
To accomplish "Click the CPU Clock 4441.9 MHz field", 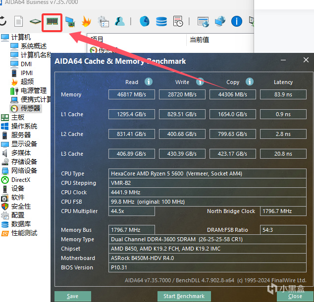I will click(207, 192).
